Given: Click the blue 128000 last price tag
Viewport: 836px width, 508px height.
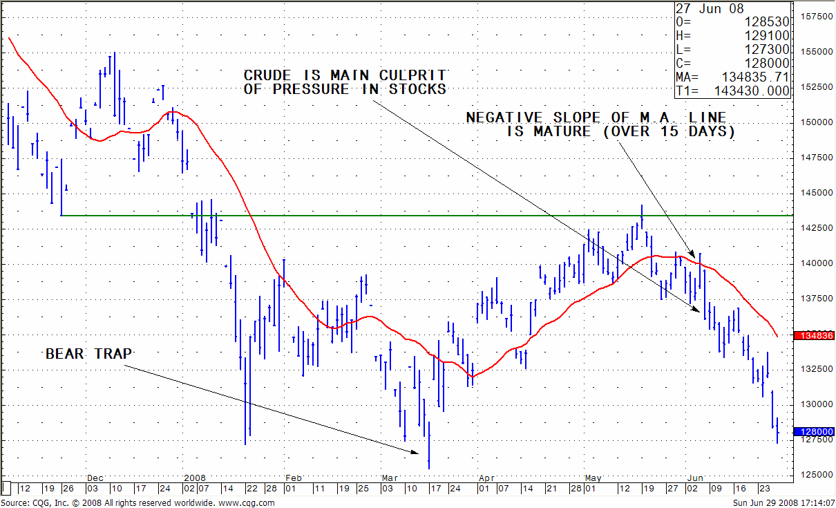Looking at the screenshot, I should (x=816, y=431).
